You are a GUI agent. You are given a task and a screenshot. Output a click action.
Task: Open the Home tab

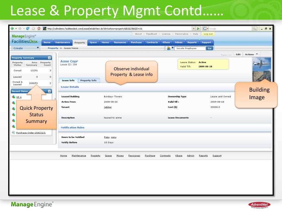tap(47, 43)
